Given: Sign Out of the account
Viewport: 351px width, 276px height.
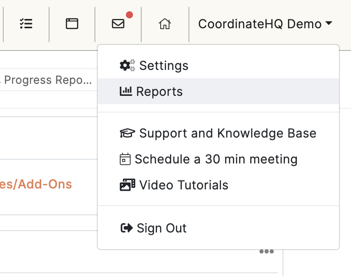Looking at the screenshot, I should click(x=218, y=228).
